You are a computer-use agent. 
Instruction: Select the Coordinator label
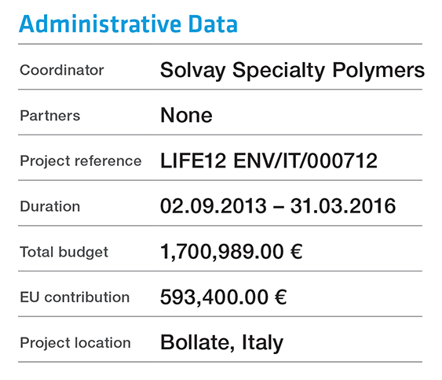tap(62, 70)
